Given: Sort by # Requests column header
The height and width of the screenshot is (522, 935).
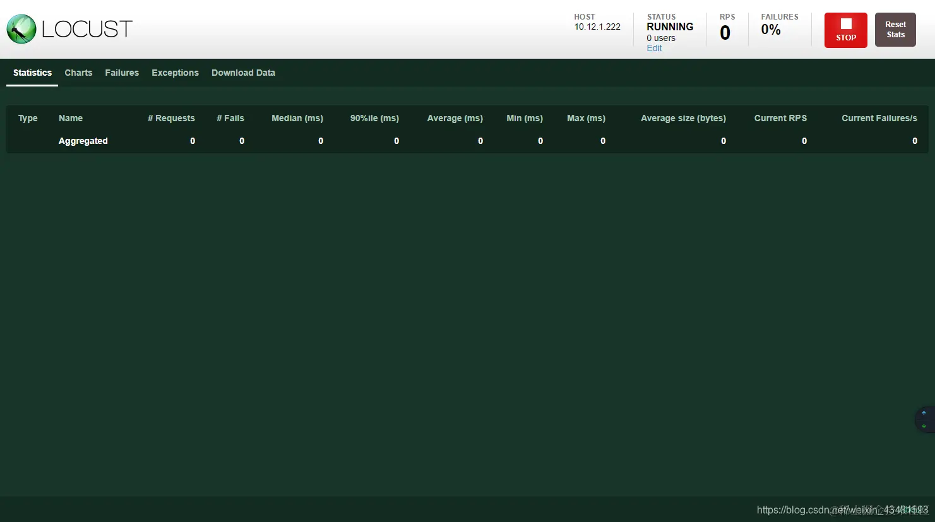Looking at the screenshot, I should point(171,118).
